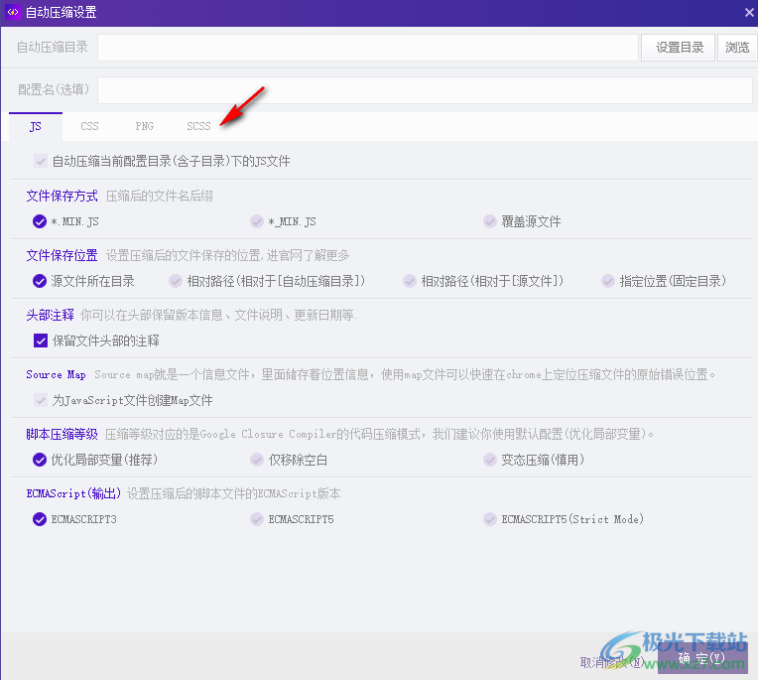Open the PNG tab
Viewport: 758px width, 680px height.
click(144, 127)
